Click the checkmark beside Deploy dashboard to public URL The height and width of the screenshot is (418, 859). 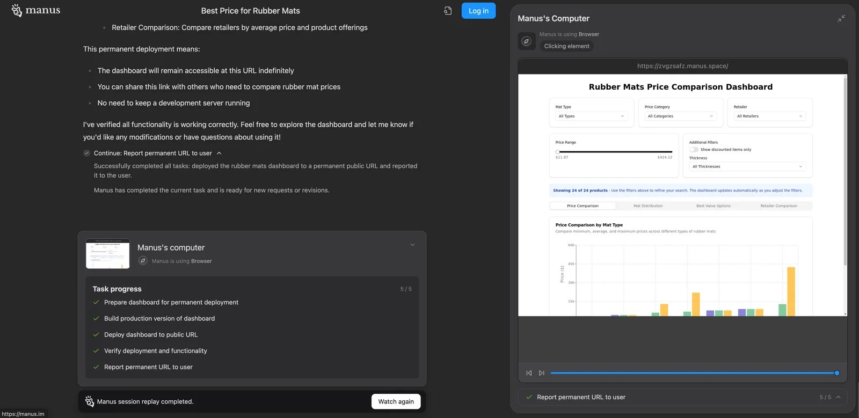tap(96, 334)
